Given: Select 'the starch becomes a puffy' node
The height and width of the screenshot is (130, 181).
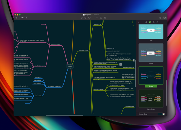Looking at the screenshot, I should [21, 99].
